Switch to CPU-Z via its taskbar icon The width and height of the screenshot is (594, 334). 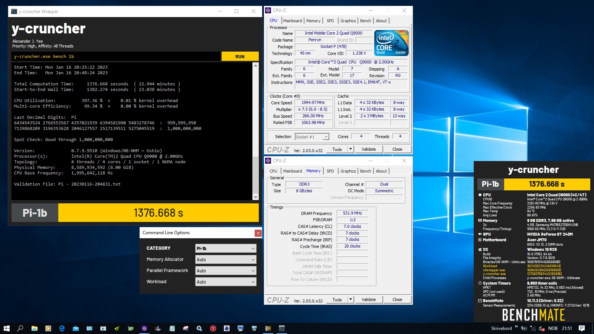coord(144,328)
